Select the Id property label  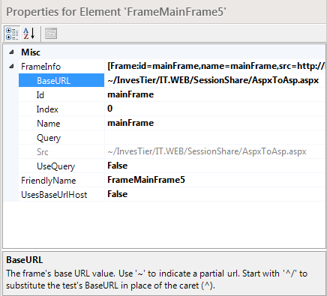pos(40,95)
